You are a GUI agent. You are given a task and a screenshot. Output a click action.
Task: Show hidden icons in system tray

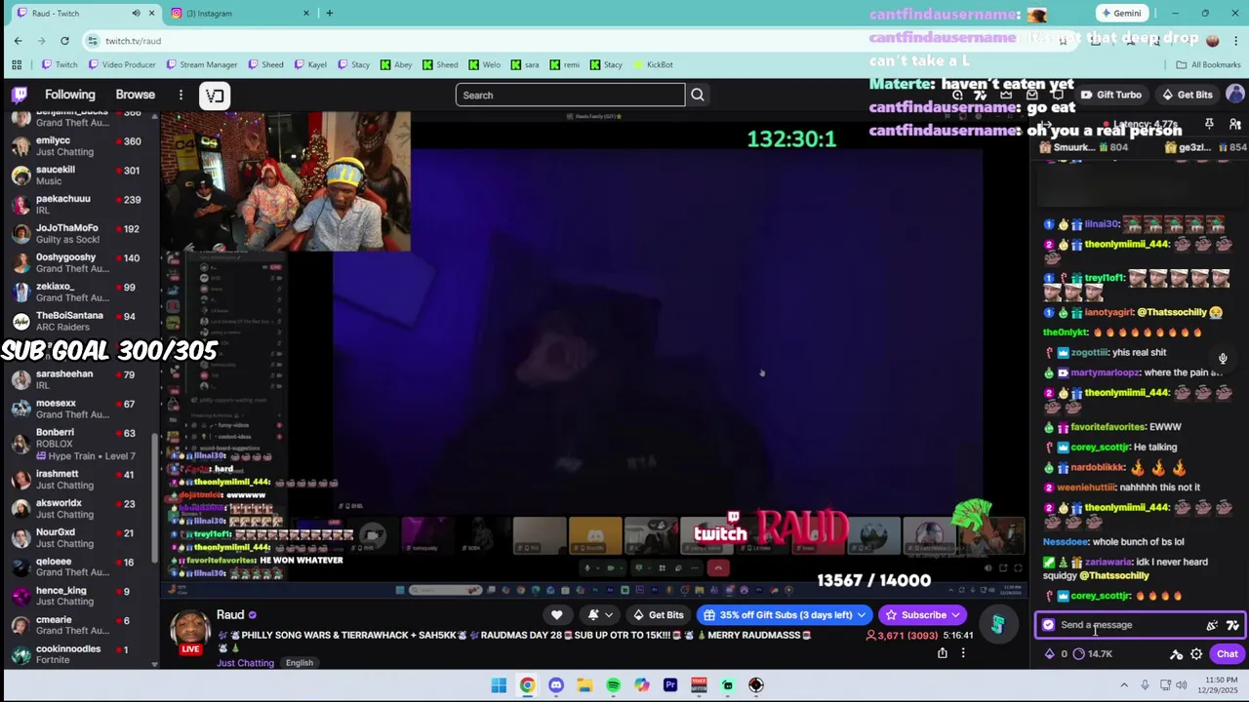(x=1123, y=685)
